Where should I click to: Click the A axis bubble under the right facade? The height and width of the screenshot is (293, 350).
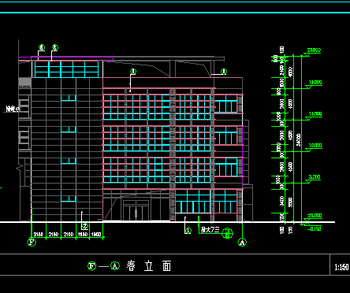click(242, 242)
